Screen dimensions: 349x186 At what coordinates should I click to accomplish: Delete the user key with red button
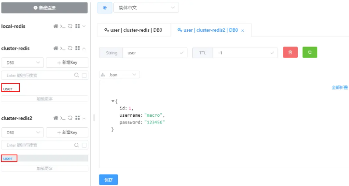pos(290,52)
